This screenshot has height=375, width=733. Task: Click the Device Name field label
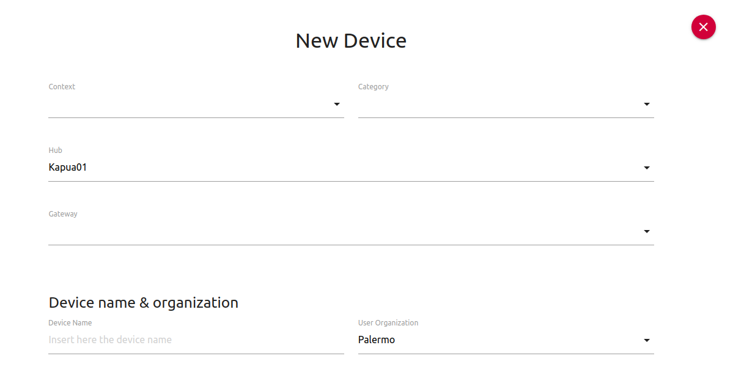coord(70,323)
